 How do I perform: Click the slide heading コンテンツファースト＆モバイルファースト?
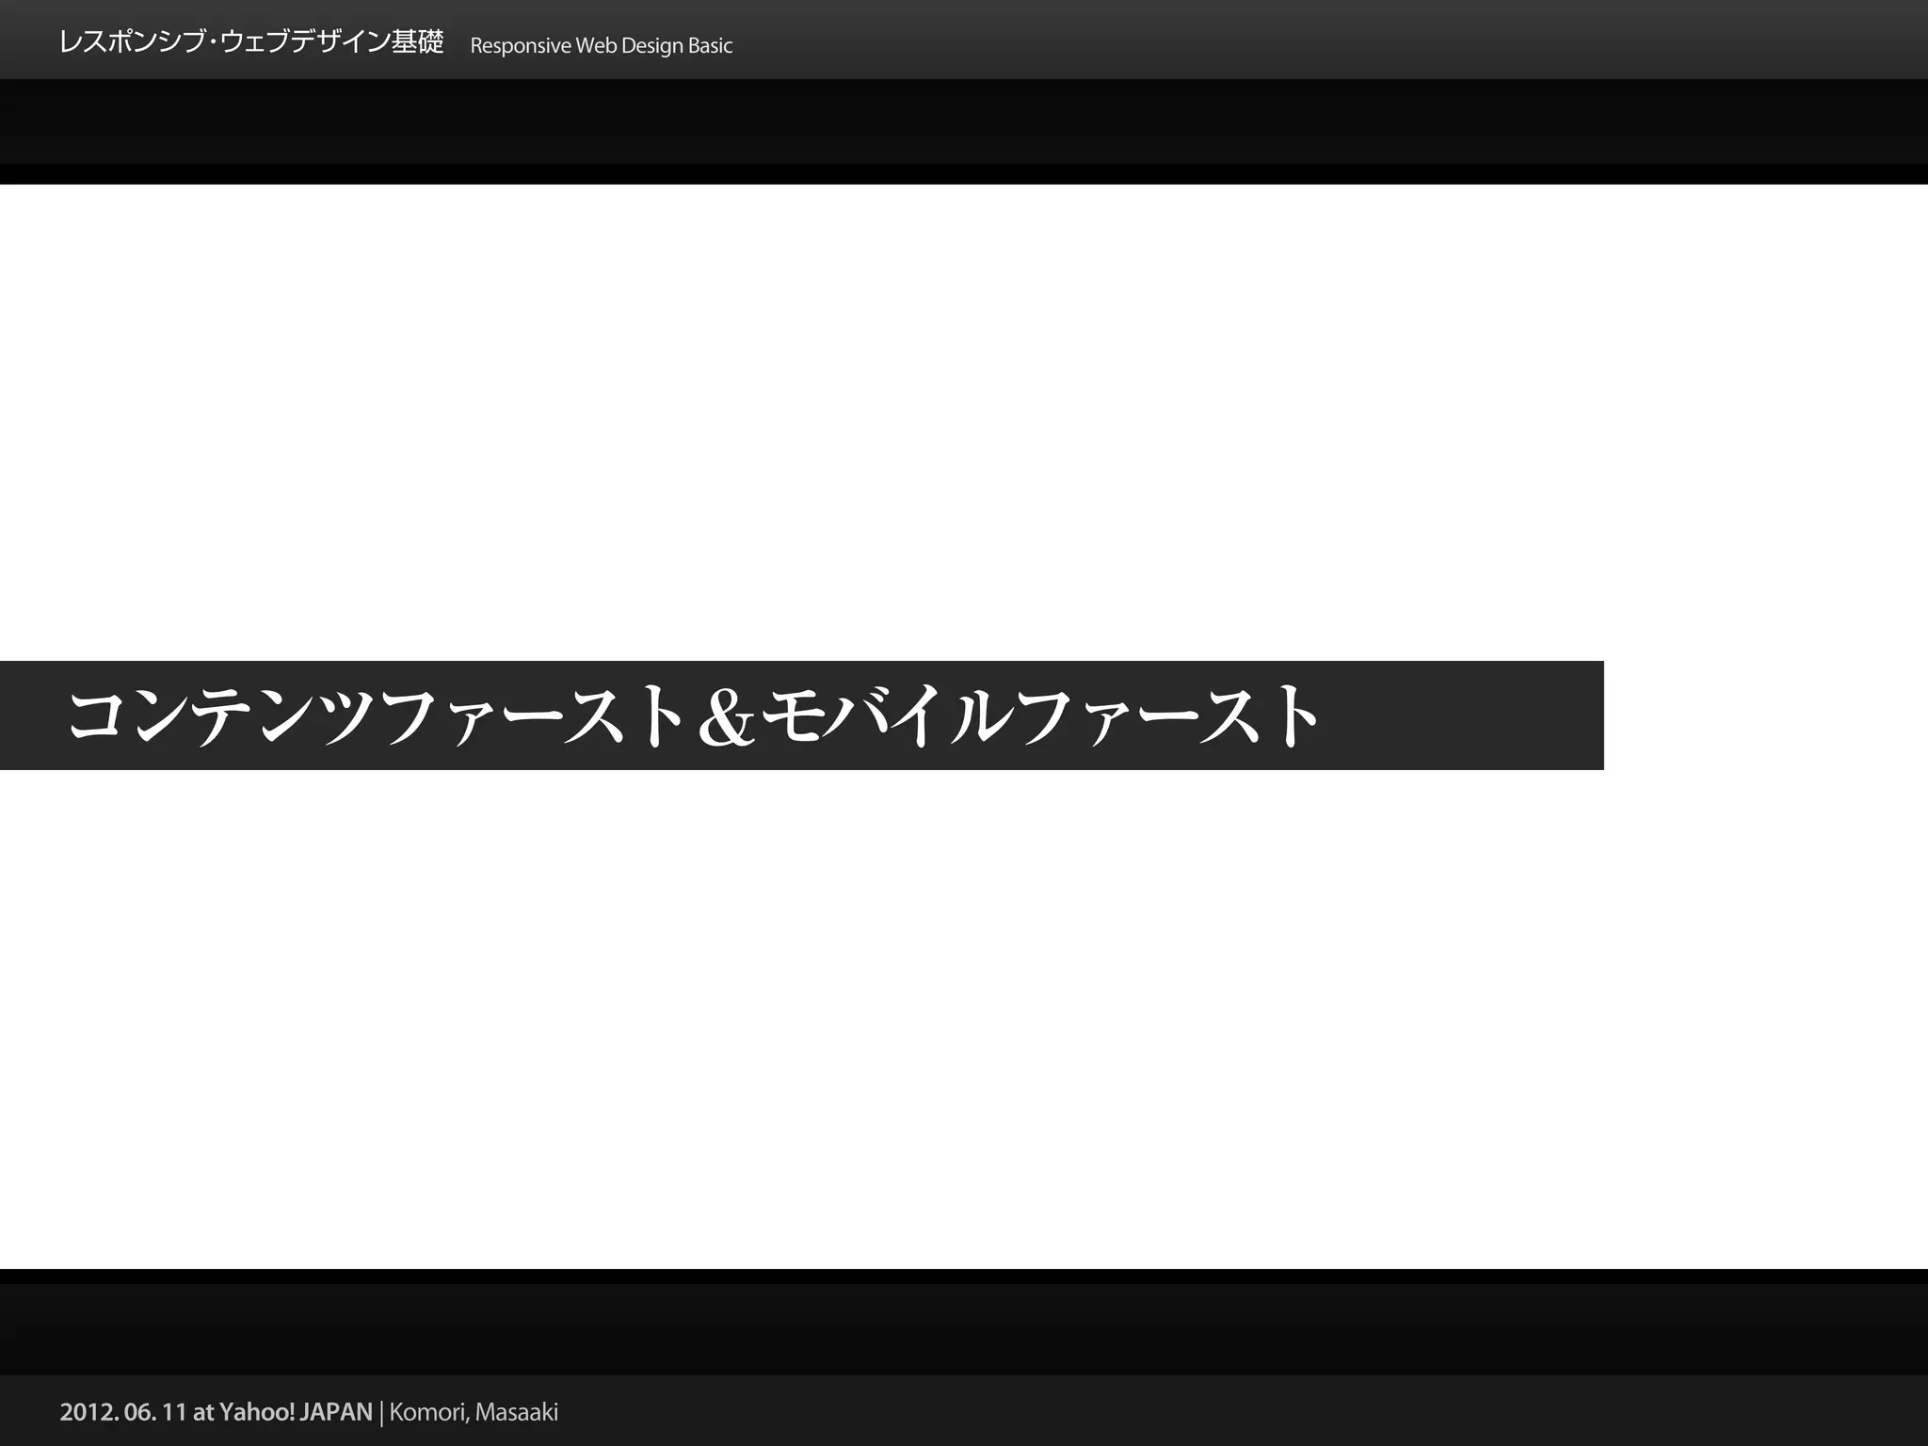point(694,715)
